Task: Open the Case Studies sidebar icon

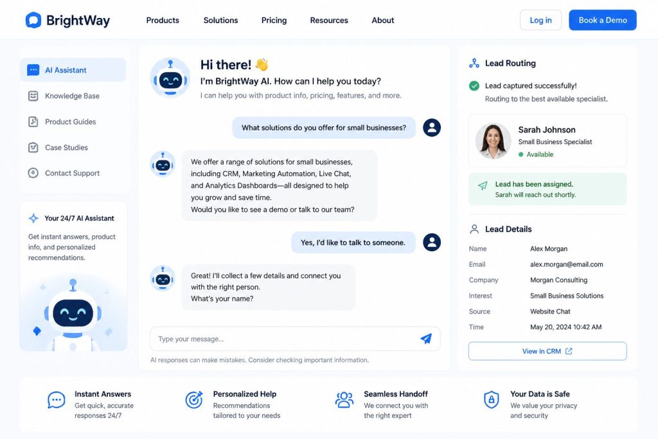Action: [33, 147]
